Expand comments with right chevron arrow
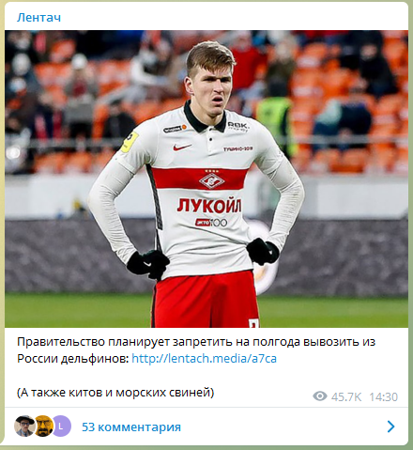The image size is (413, 450). pos(390,427)
